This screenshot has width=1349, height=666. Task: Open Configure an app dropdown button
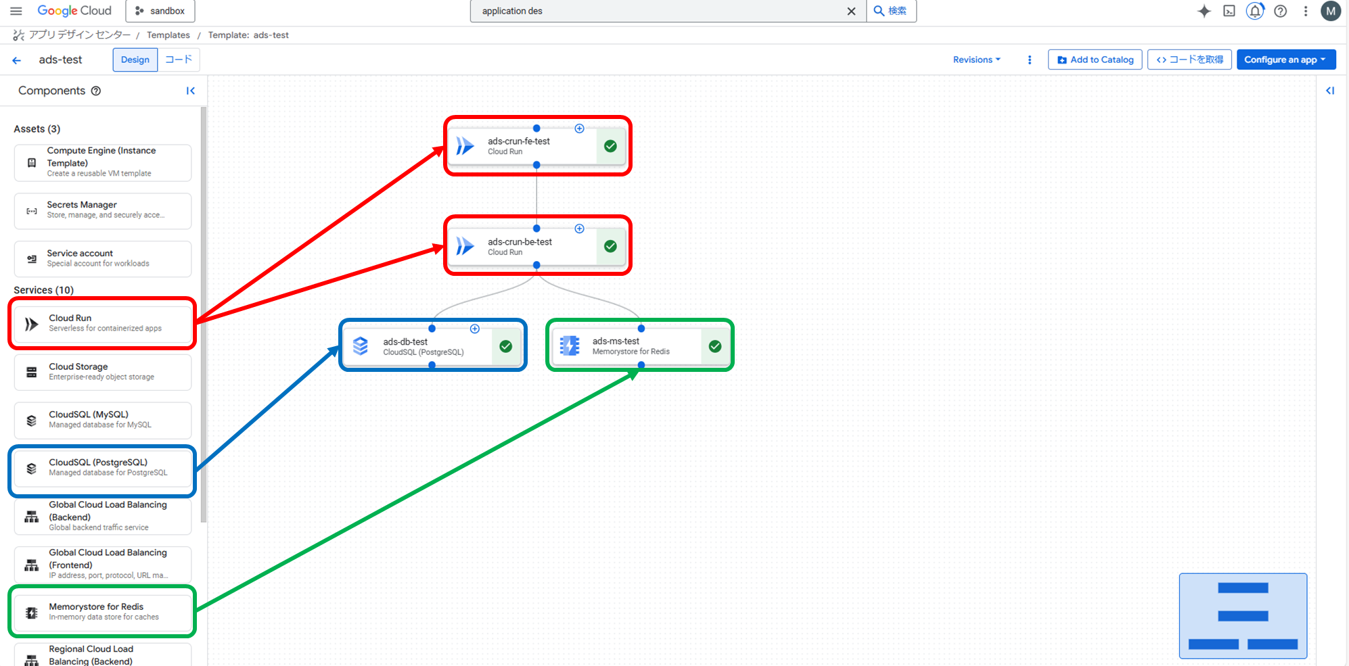point(1286,60)
